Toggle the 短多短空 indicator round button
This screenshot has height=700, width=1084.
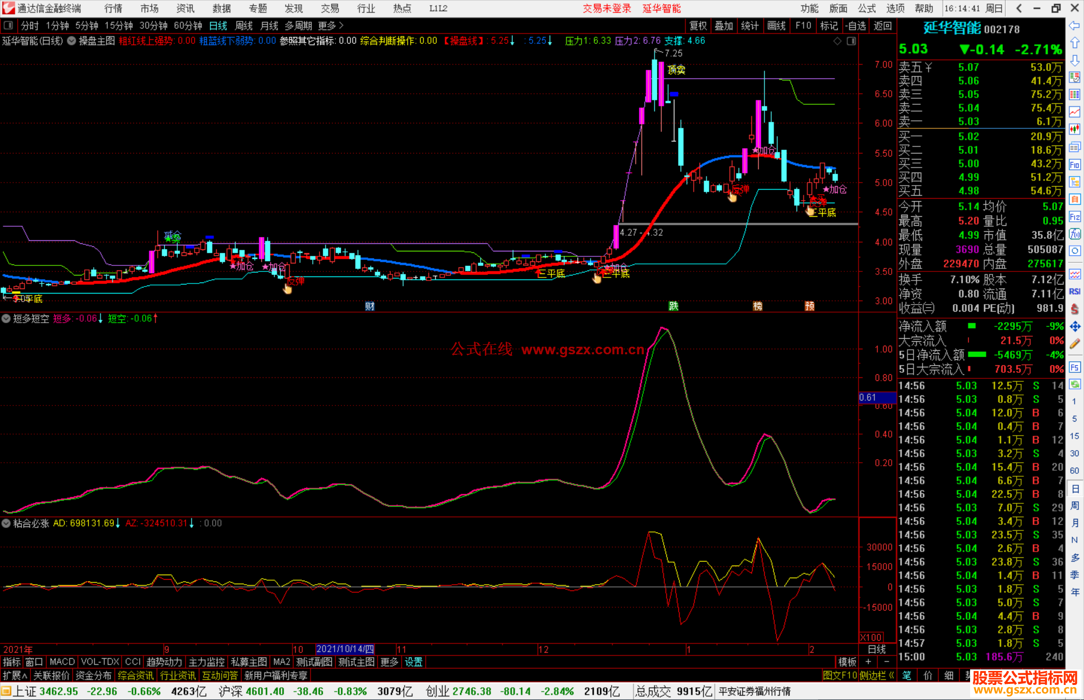coord(6,318)
